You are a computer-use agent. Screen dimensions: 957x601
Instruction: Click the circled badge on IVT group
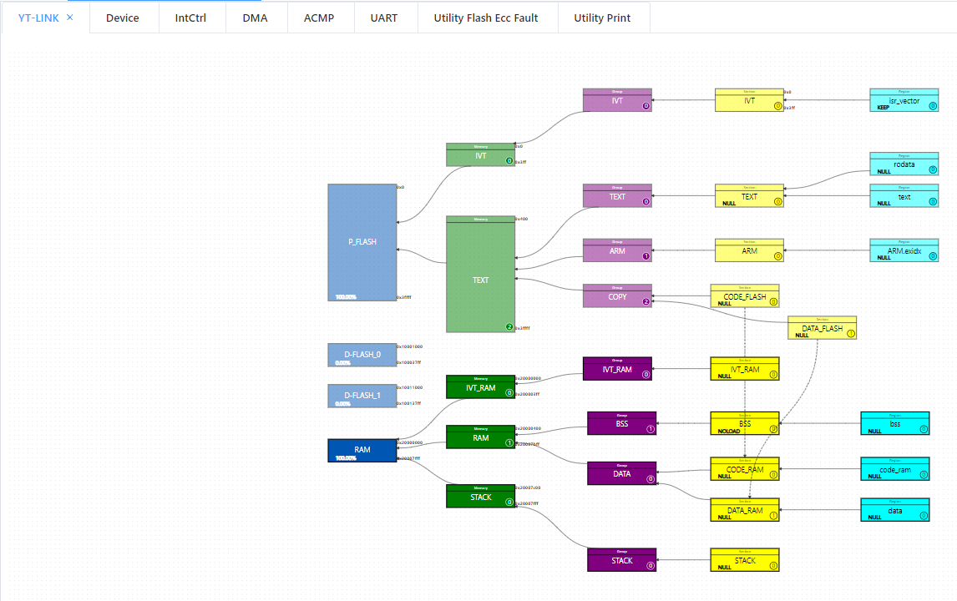pos(646,105)
